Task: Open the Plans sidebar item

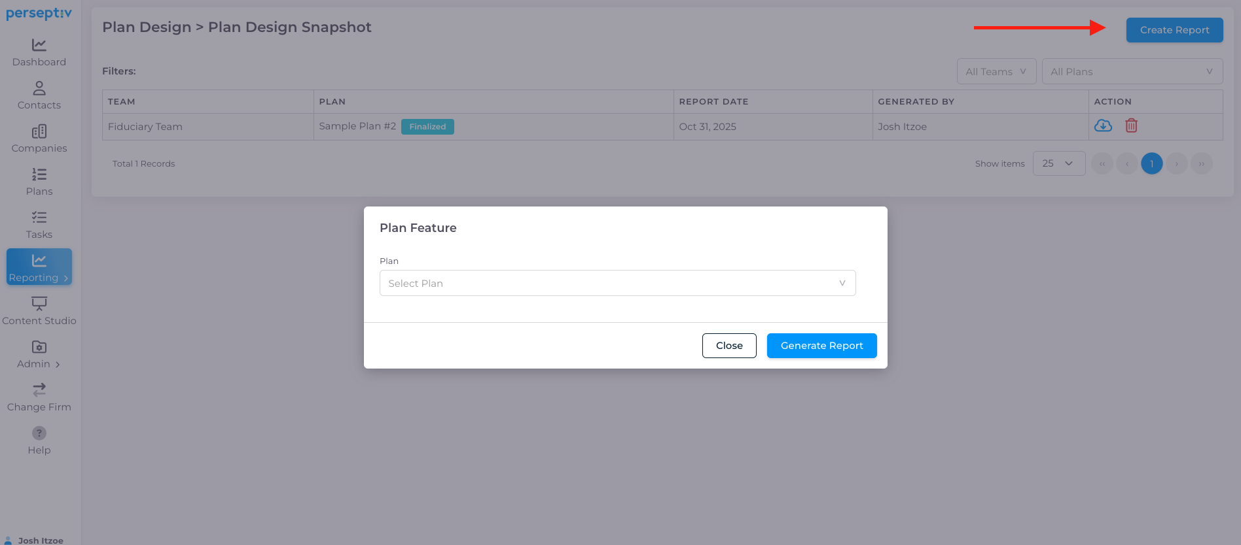Action: click(x=39, y=182)
